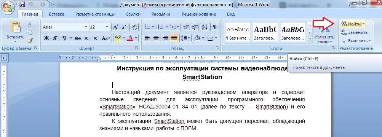The height and width of the screenshot is (137, 382).
Task: Justify text alignment
Action: [x=174, y=38]
